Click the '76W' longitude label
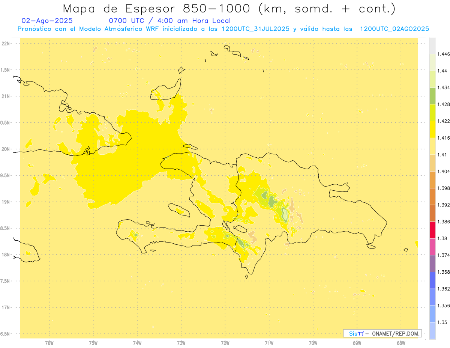This screenshot has width=450, height=348. 49,343
